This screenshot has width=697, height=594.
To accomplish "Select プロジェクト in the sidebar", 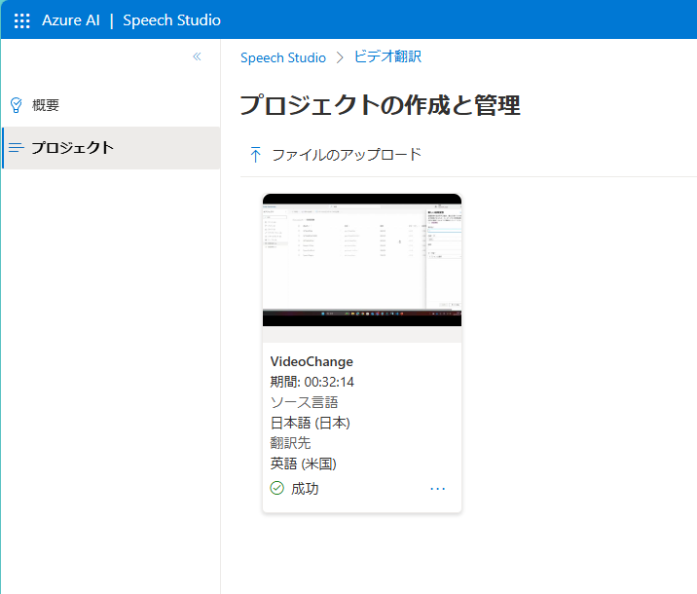I will (111, 148).
